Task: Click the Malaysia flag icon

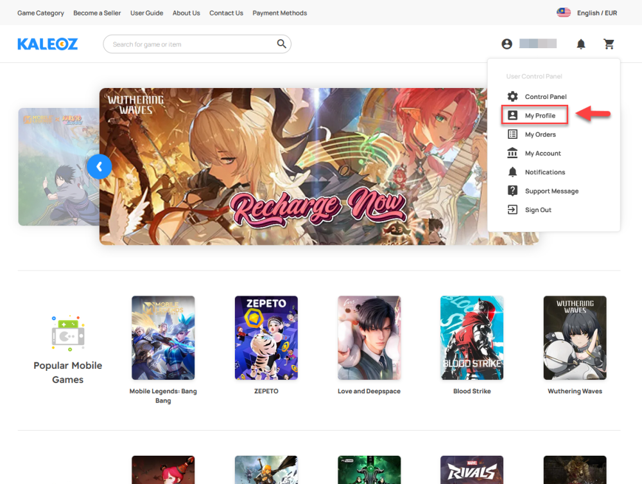Action: (564, 13)
